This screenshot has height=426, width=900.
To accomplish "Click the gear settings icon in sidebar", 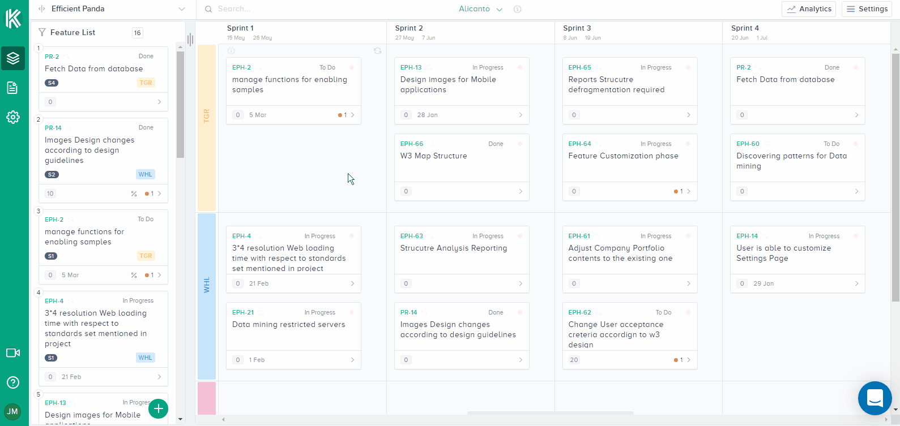I will pyautogui.click(x=13, y=117).
